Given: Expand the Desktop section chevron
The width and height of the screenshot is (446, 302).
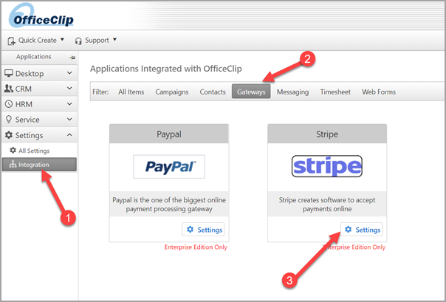Looking at the screenshot, I should 69,73.
